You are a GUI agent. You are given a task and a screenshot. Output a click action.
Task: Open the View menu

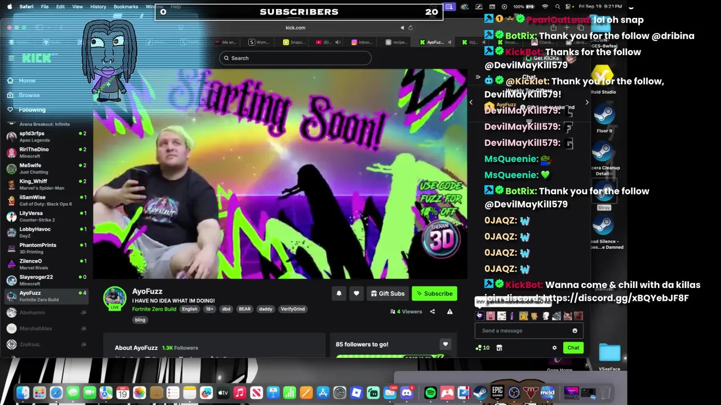click(x=78, y=7)
